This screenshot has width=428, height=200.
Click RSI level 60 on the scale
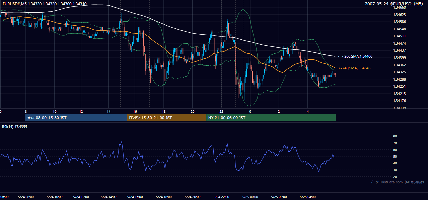[395, 150]
